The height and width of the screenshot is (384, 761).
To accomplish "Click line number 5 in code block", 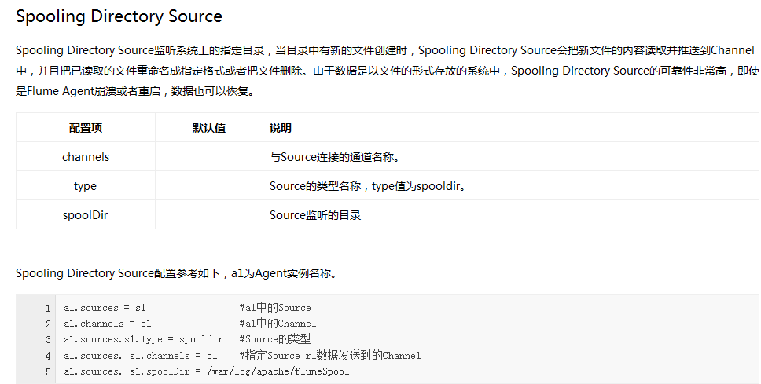I will click(48, 371).
